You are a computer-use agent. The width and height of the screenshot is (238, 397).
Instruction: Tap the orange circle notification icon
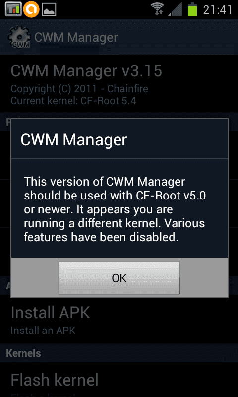31,9
